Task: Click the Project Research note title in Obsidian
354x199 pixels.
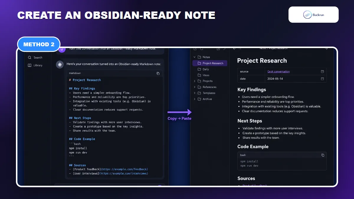Action: 262,61
